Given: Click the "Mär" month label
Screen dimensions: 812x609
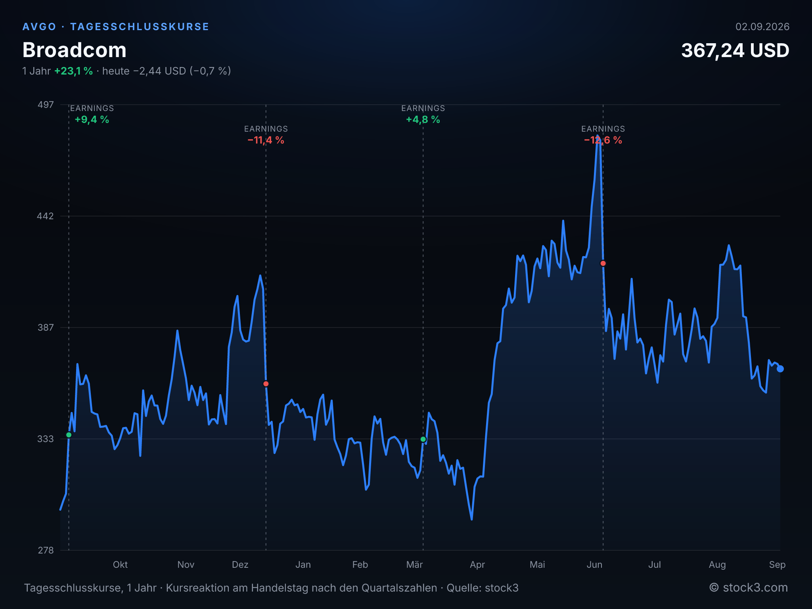Looking at the screenshot, I should coord(415,565).
